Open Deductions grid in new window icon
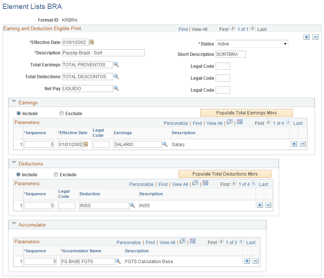The width and height of the screenshot is (324, 278). point(195,183)
